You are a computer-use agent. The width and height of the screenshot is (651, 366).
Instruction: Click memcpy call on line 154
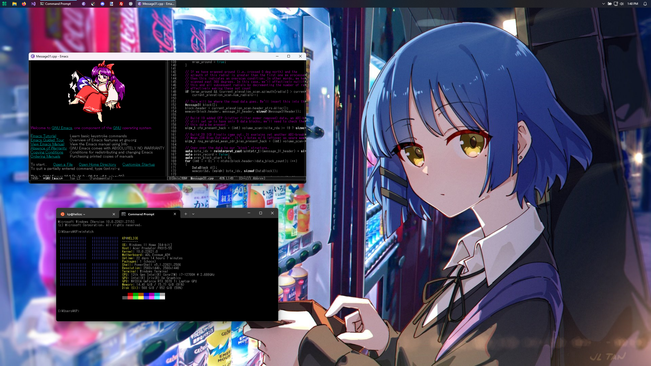pos(243,112)
